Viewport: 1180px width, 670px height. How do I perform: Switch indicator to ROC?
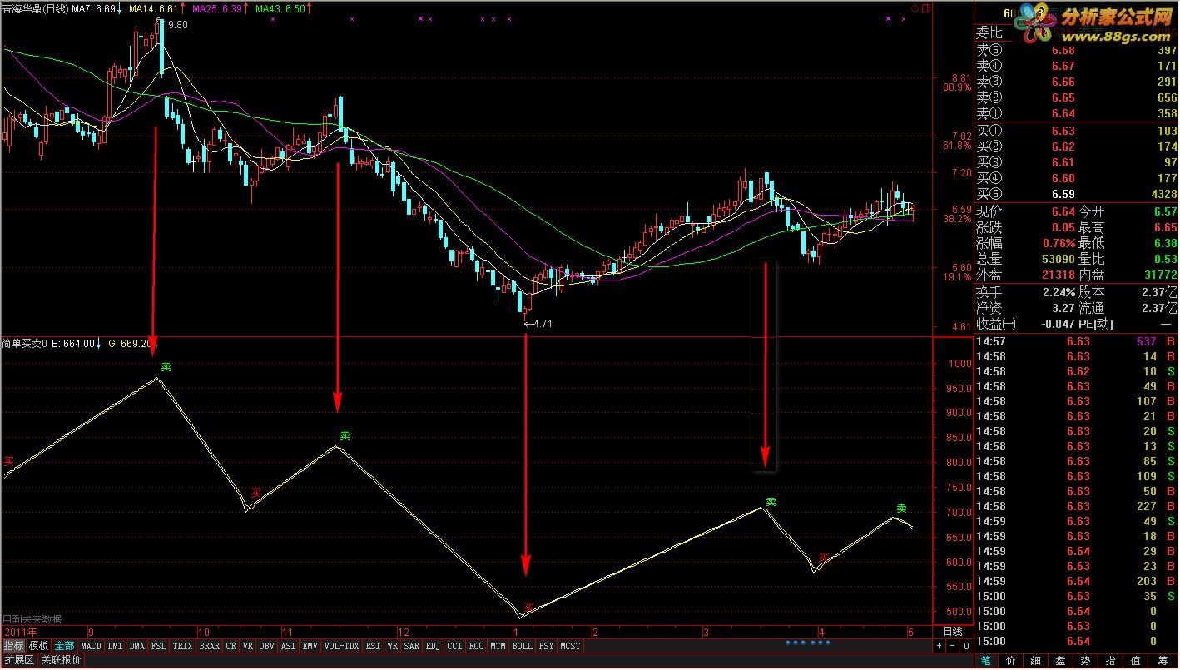[477, 646]
